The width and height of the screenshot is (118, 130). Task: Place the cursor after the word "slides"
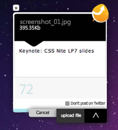tap(94, 51)
